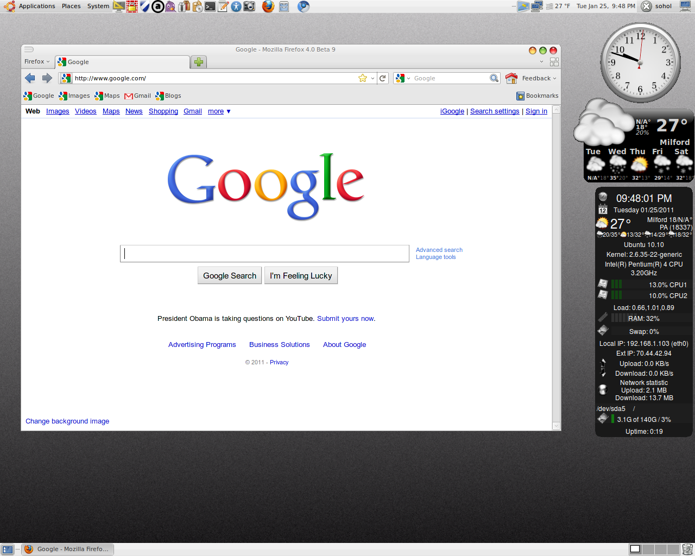Click the page scrollbar down arrow

pos(556,426)
